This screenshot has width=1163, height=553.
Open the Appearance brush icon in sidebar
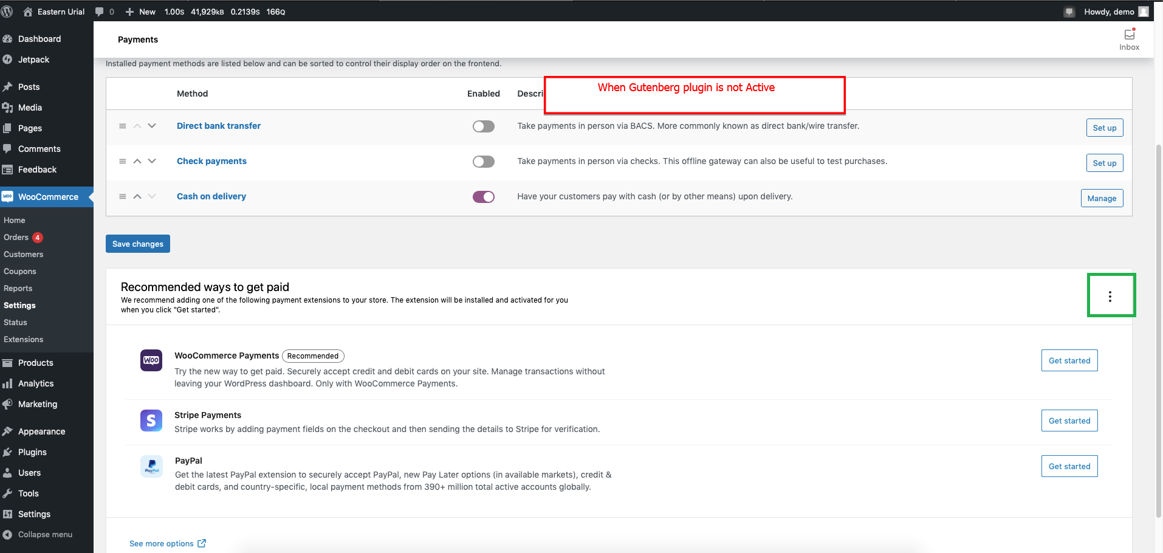(x=8, y=431)
